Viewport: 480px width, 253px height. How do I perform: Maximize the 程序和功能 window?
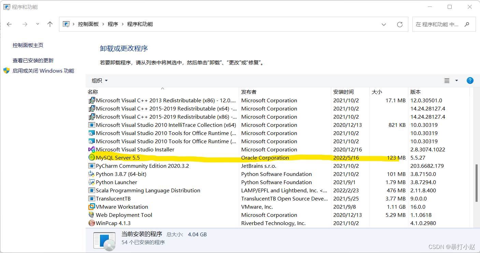pos(450,7)
